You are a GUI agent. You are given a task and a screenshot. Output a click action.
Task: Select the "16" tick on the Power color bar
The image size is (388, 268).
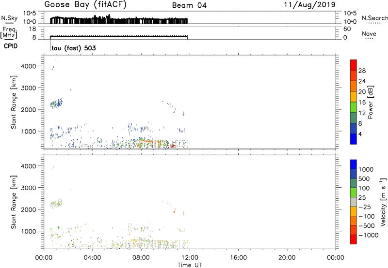coord(362,103)
